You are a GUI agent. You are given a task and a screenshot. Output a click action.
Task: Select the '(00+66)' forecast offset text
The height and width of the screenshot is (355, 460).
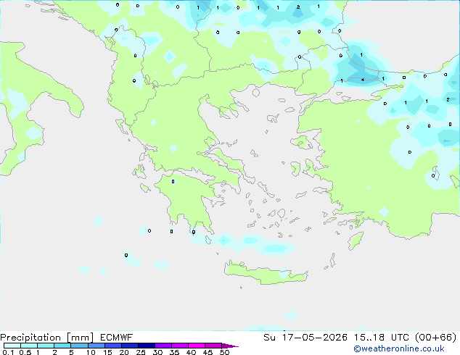[x=436, y=338]
